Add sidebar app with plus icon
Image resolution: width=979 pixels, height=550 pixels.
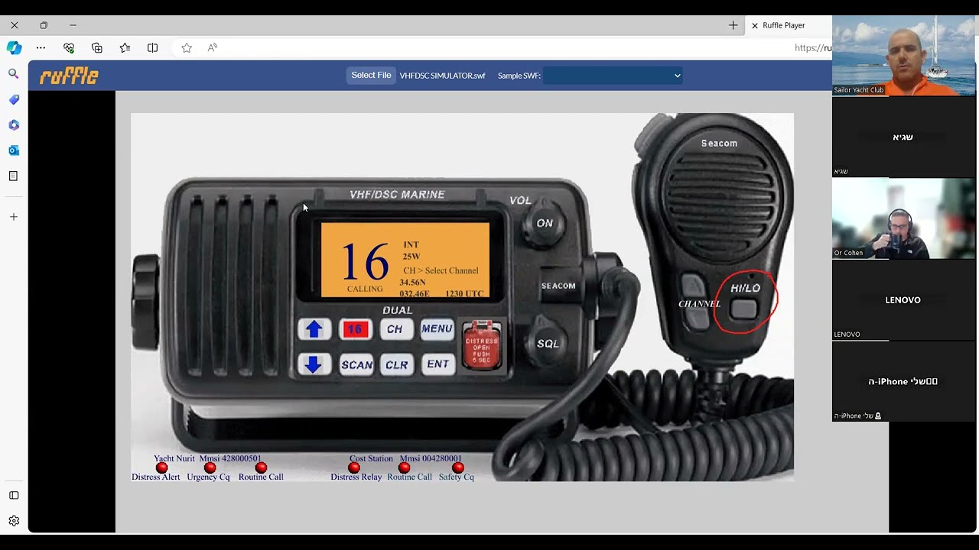(x=14, y=217)
